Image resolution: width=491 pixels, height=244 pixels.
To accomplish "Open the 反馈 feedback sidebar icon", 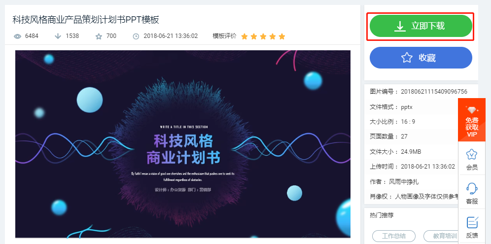I will [x=472, y=227].
